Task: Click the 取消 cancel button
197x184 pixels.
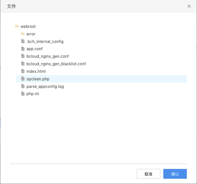Action: point(149,174)
